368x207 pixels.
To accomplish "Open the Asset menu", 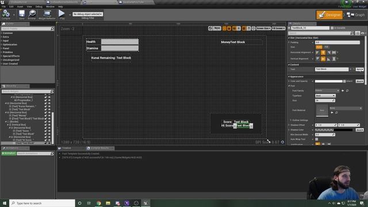I will click(x=20, y=6).
